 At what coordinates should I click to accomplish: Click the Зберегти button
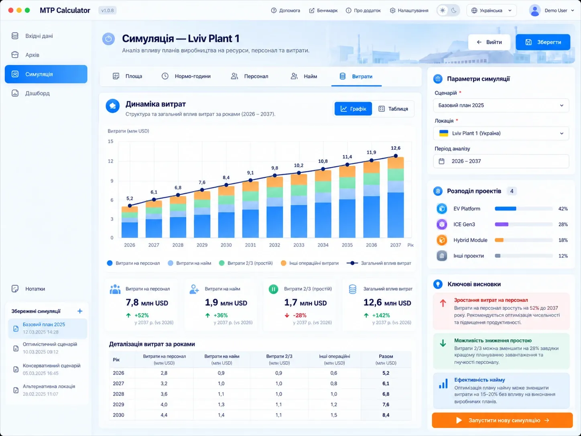tap(543, 42)
